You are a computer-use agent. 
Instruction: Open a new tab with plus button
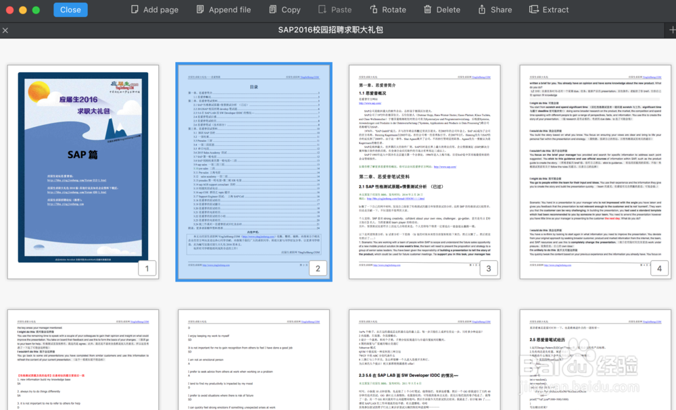672,30
